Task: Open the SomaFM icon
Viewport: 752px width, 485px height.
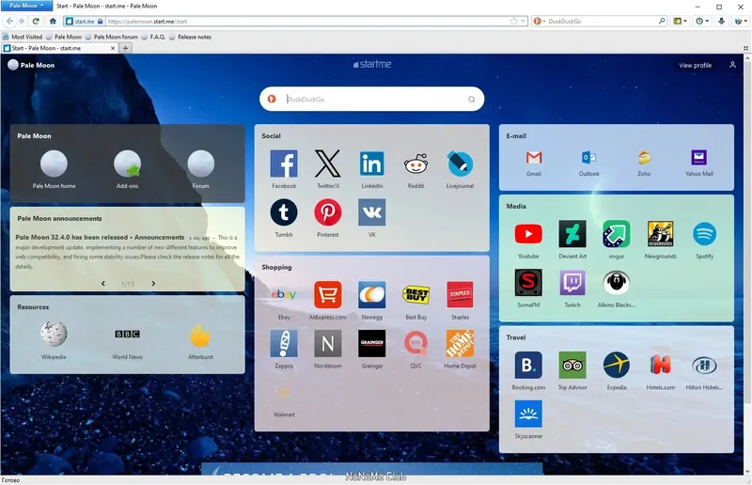Action: [528, 283]
